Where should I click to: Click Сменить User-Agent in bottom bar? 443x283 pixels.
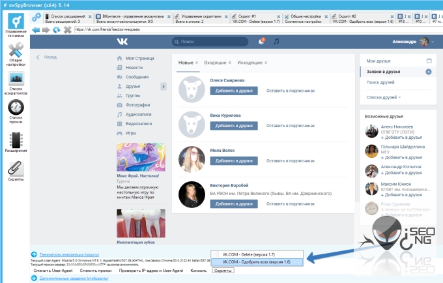pyautogui.click(x=53, y=271)
